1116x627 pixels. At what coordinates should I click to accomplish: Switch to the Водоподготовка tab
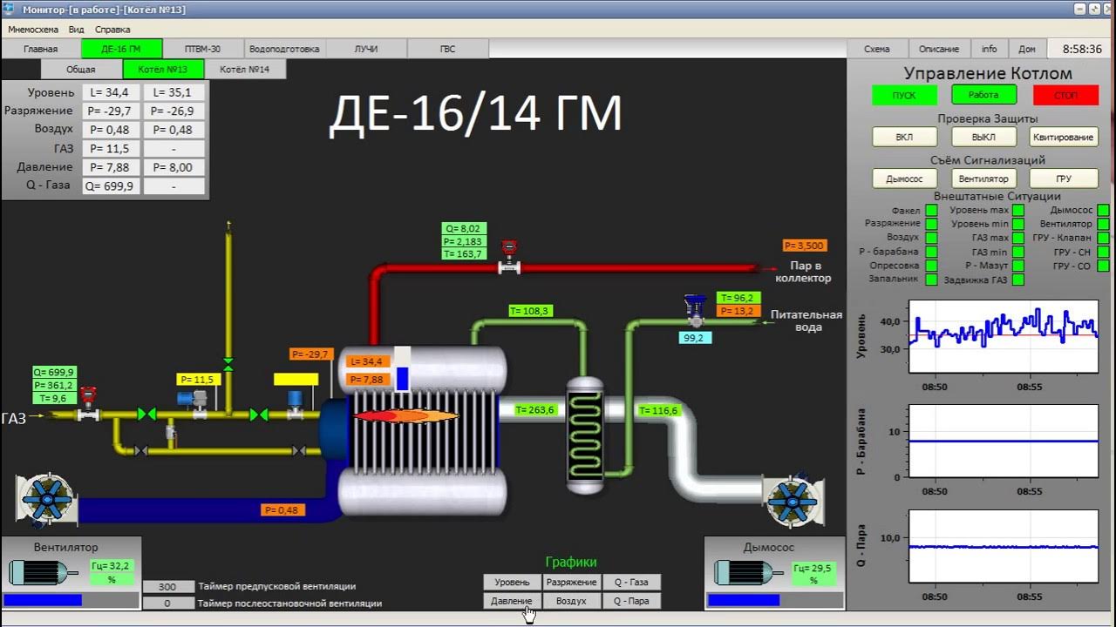(x=284, y=49)
